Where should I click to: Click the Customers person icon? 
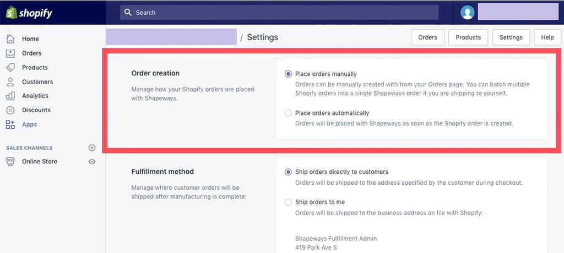click(x=10, y=82)
